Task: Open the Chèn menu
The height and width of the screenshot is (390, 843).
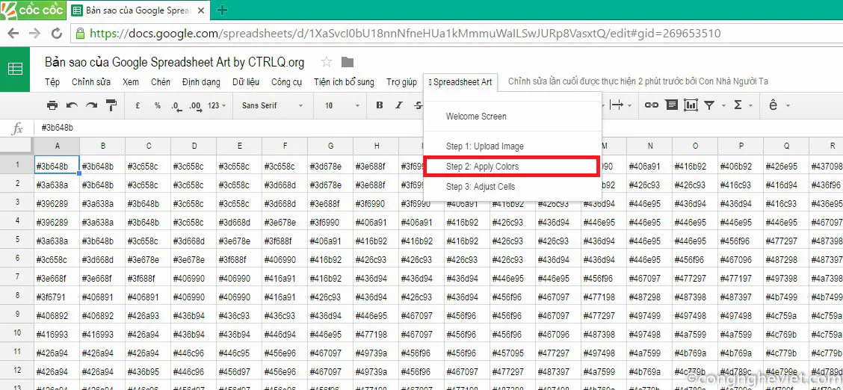Action: (x=160, y=81)
